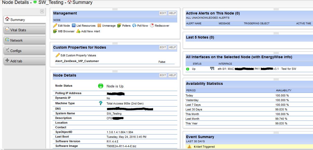
Task: Click the Availability Statistics panel drag handle
Action: 276,80
